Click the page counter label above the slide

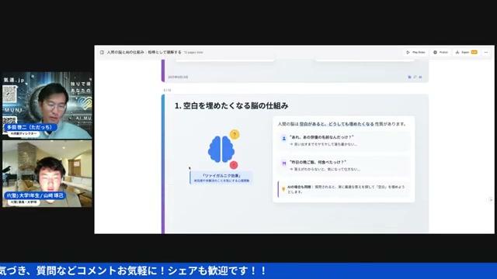click(168, 91)
